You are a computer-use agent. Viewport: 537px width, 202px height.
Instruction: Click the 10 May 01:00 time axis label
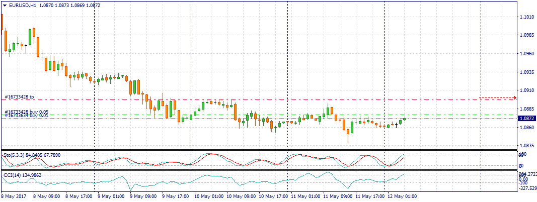[208, 196]
